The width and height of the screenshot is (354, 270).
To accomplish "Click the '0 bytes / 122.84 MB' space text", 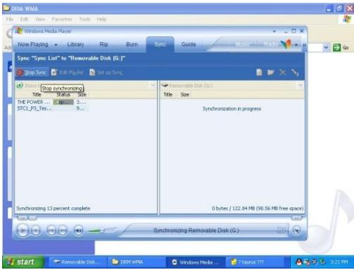I will (x=258, y=208).
